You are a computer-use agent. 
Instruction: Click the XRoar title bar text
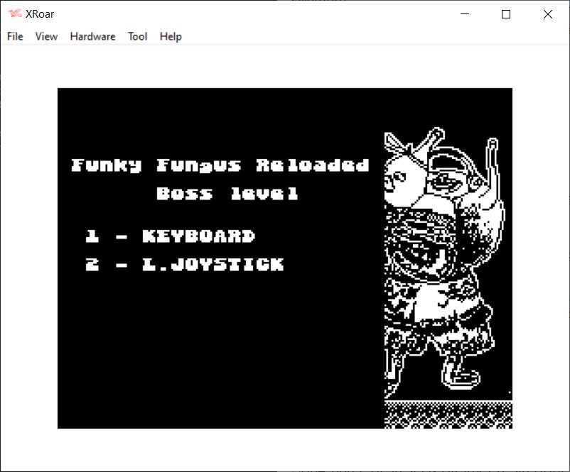pyautogui.click(x=41, y=14)
